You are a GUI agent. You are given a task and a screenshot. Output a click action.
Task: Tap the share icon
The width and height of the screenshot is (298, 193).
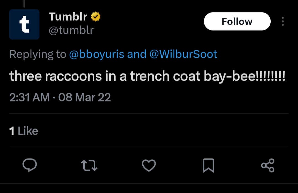click(x=268, y=165)
